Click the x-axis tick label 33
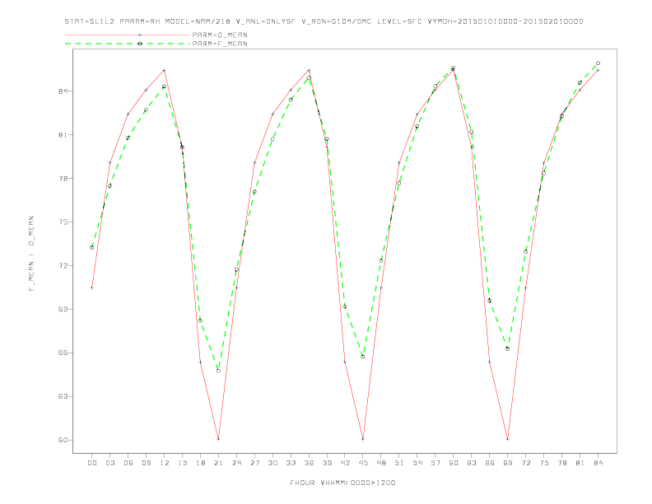The width and height of the screenshot is (652, 504). 291,463
